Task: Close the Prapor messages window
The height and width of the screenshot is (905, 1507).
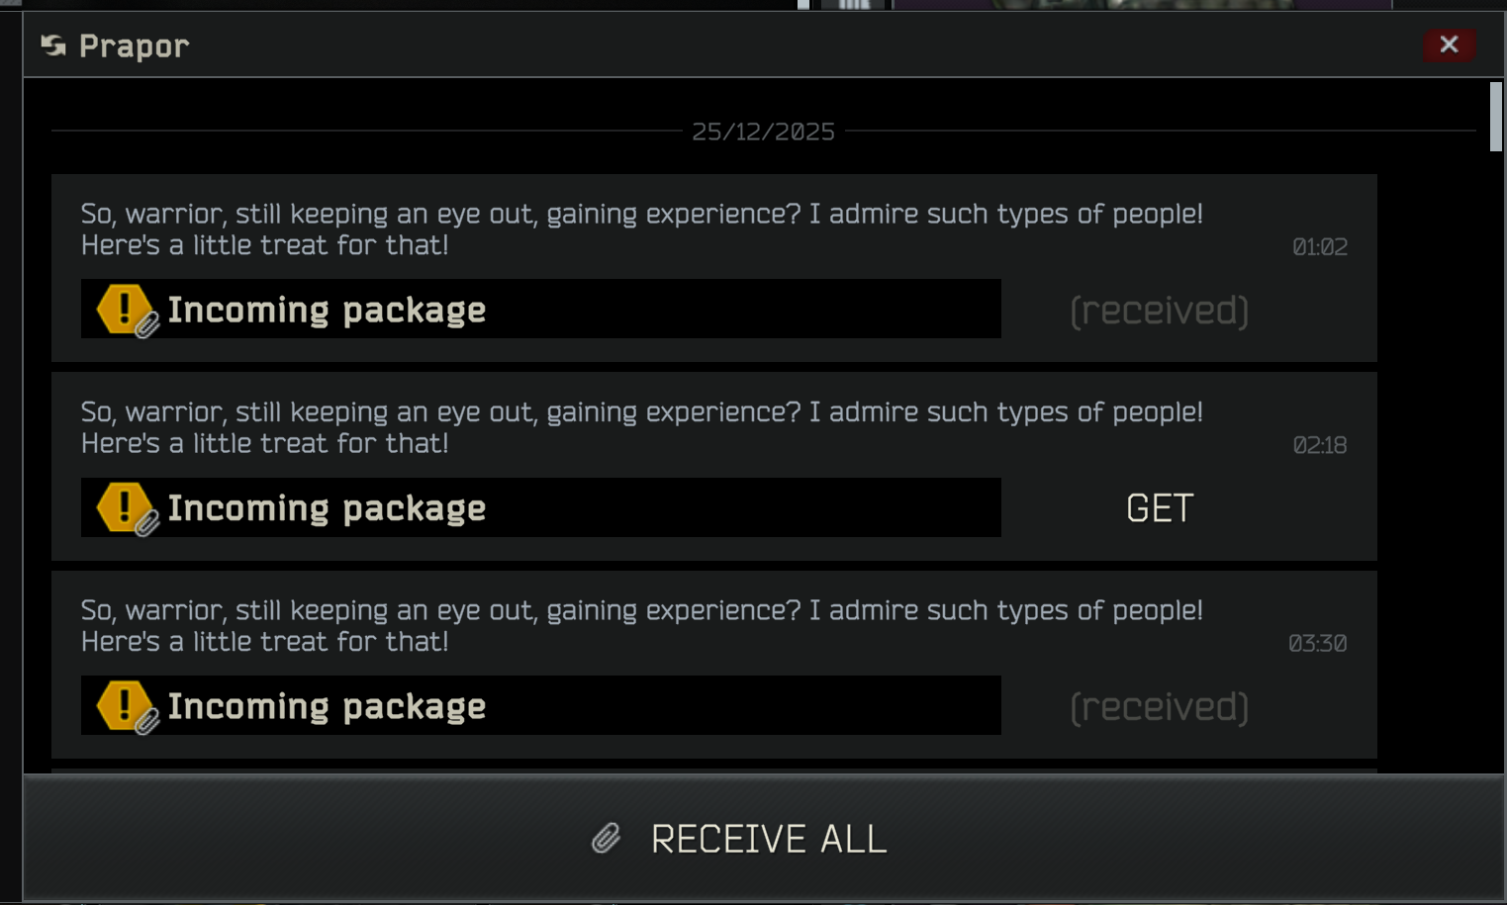Action: click(1449, 45)
